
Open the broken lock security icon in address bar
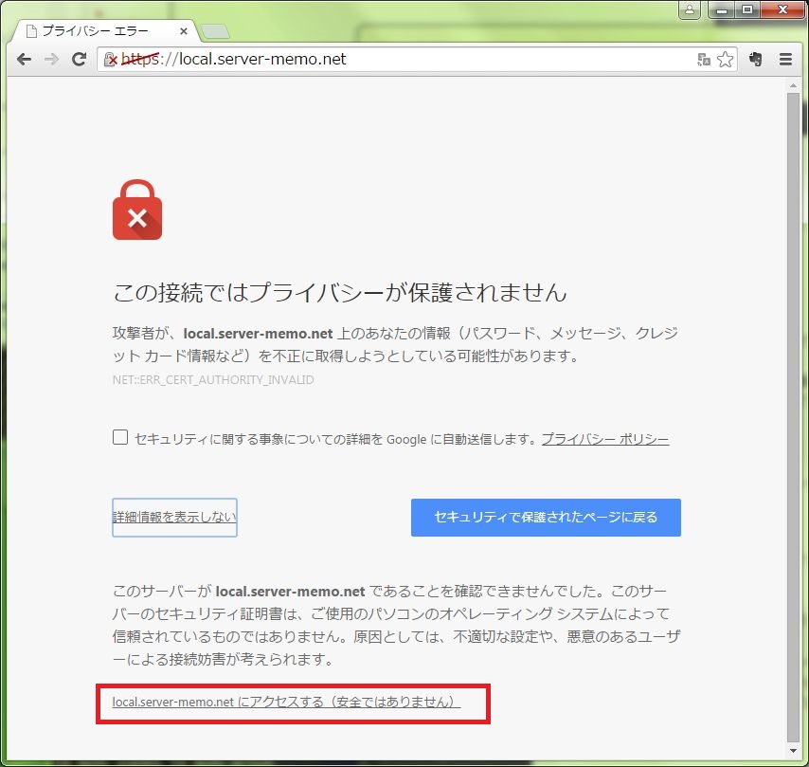(x=111, y=60)
